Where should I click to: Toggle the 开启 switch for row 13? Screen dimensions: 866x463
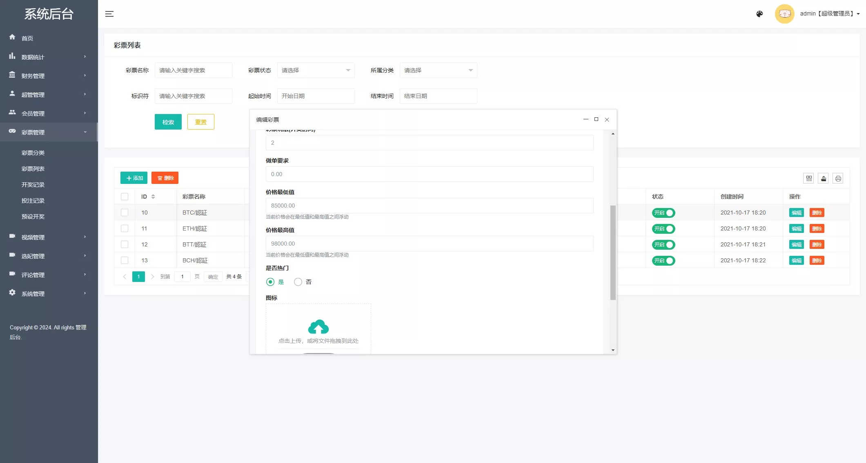coord(663,260)
